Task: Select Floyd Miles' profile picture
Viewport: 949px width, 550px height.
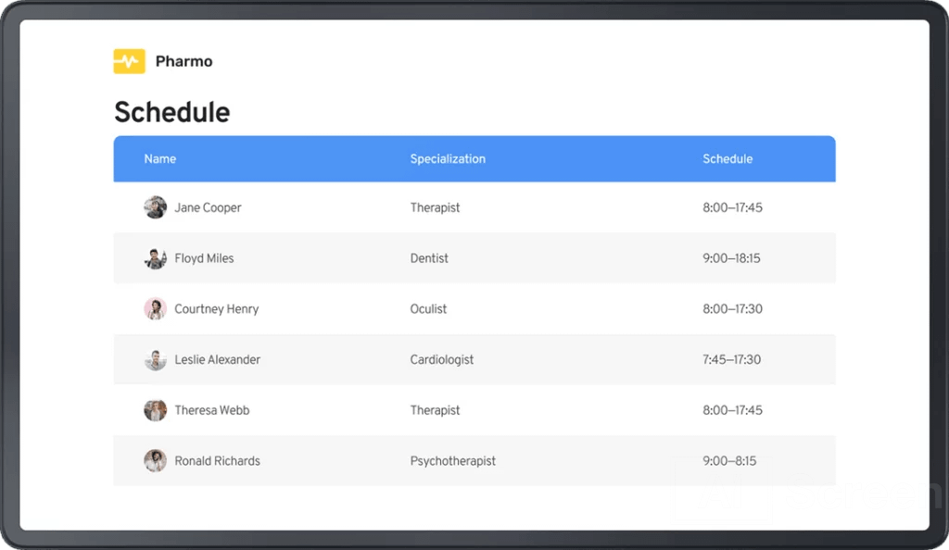Action: (155, 258)
